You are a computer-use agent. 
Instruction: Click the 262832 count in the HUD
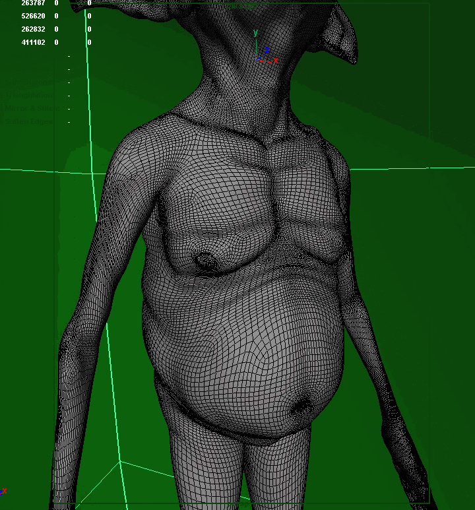point(33,29)
